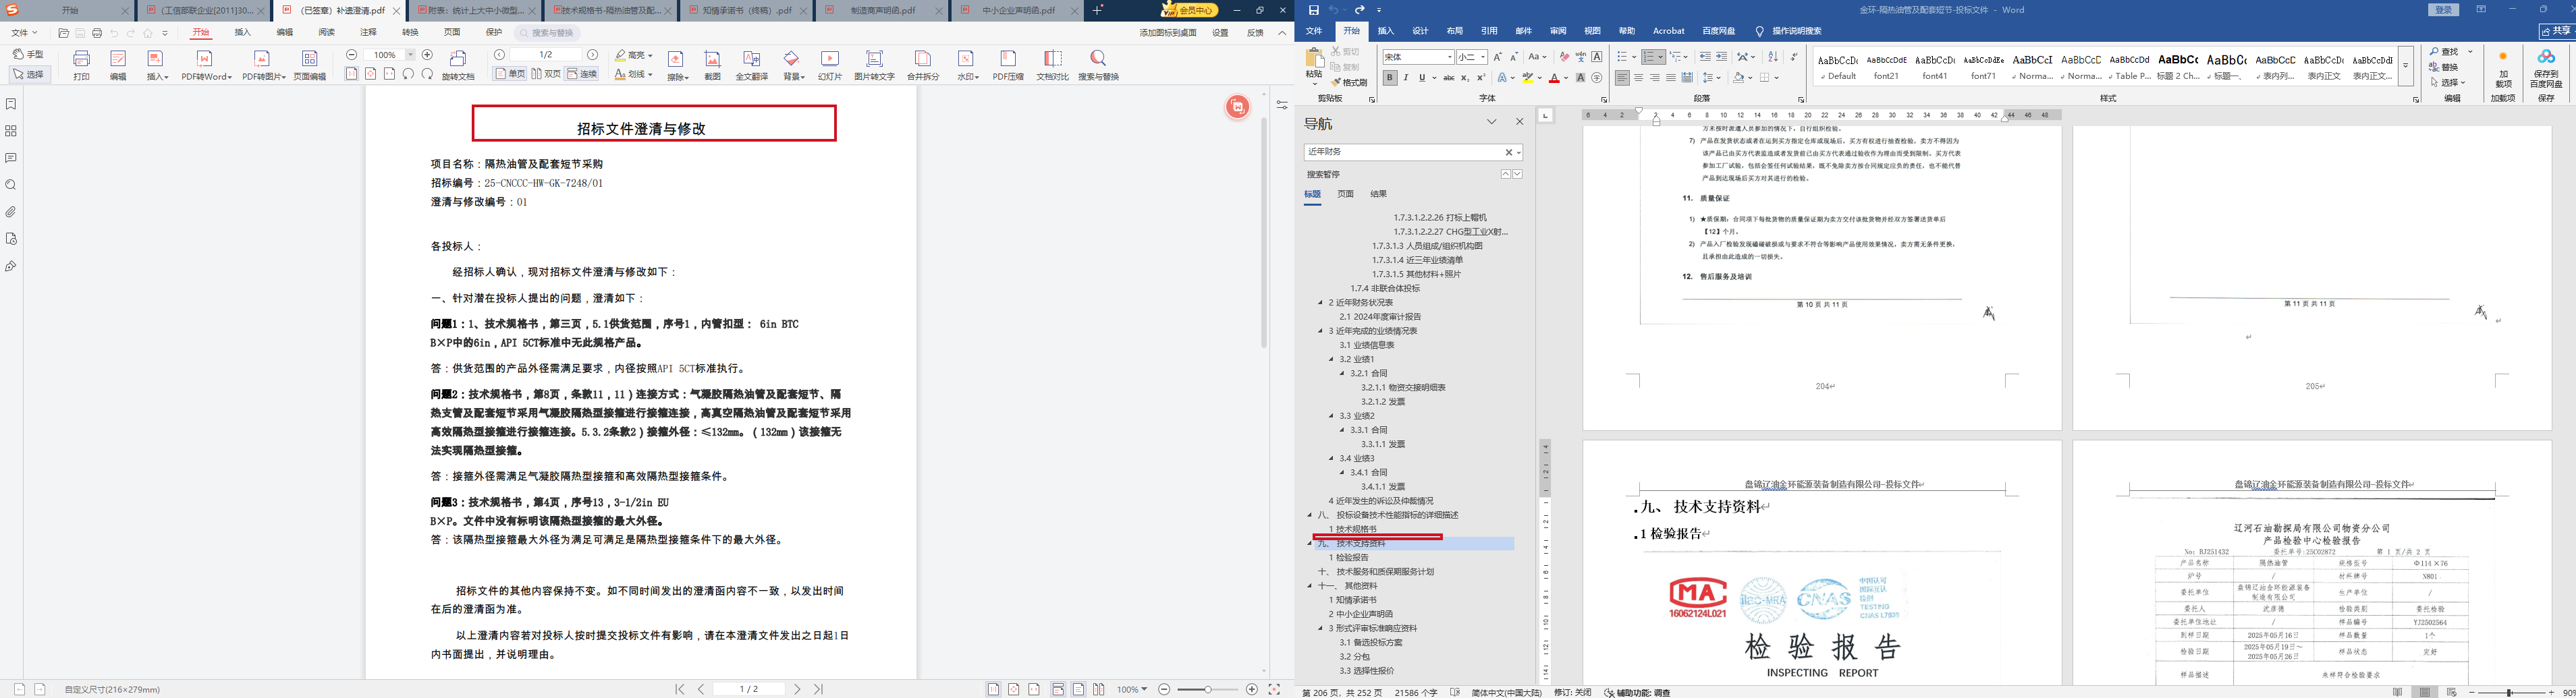Screen dimensions: 2576x698
Task: Click the clear formatting eraser in Word
Action: point(1564,57)
